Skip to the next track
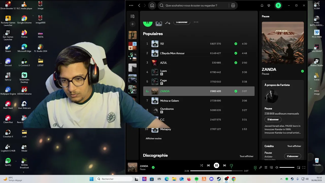This screenshot has width=325, height=183. [x=224, y=165]
